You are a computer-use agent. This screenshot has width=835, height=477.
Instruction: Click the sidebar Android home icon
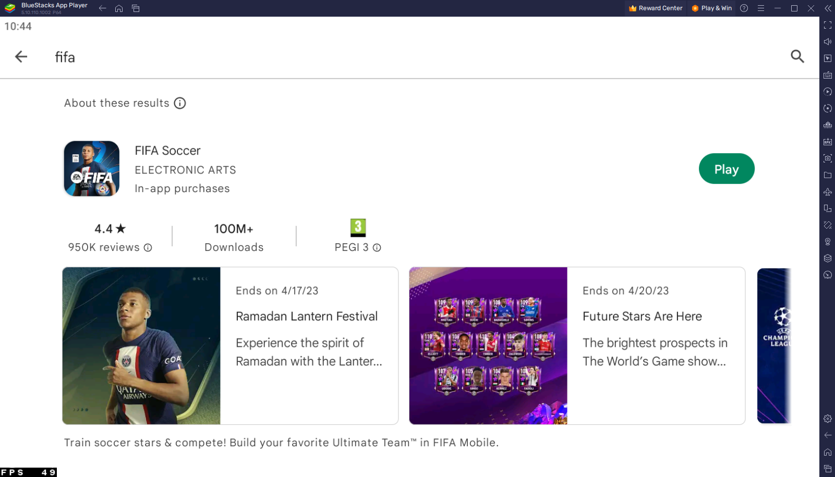(828, 452)
